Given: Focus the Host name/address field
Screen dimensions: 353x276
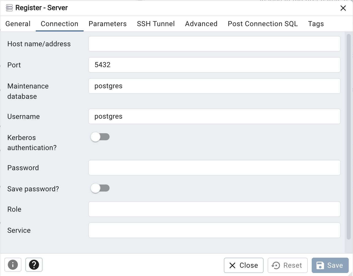Looking at the screenshot, I should (x=214, y=44).
